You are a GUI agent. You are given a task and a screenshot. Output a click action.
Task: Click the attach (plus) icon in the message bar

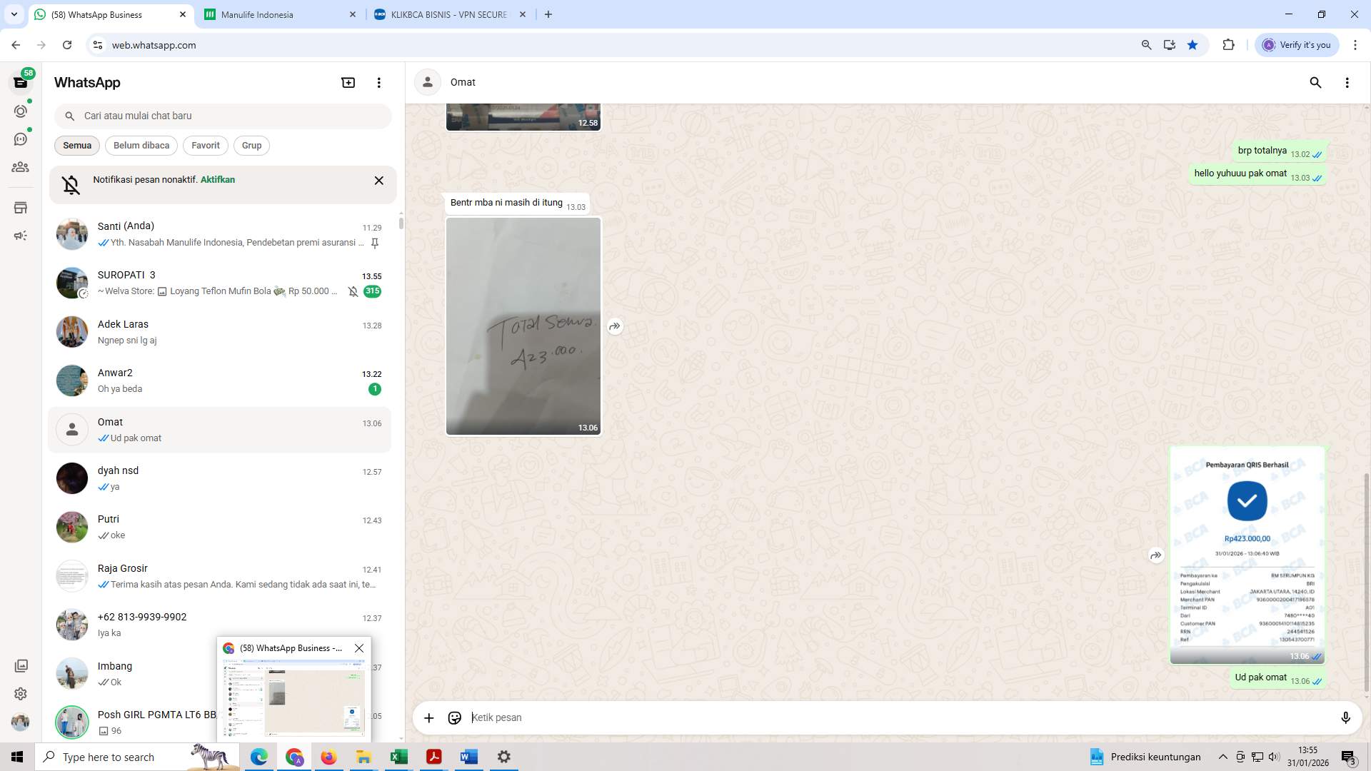428,717
